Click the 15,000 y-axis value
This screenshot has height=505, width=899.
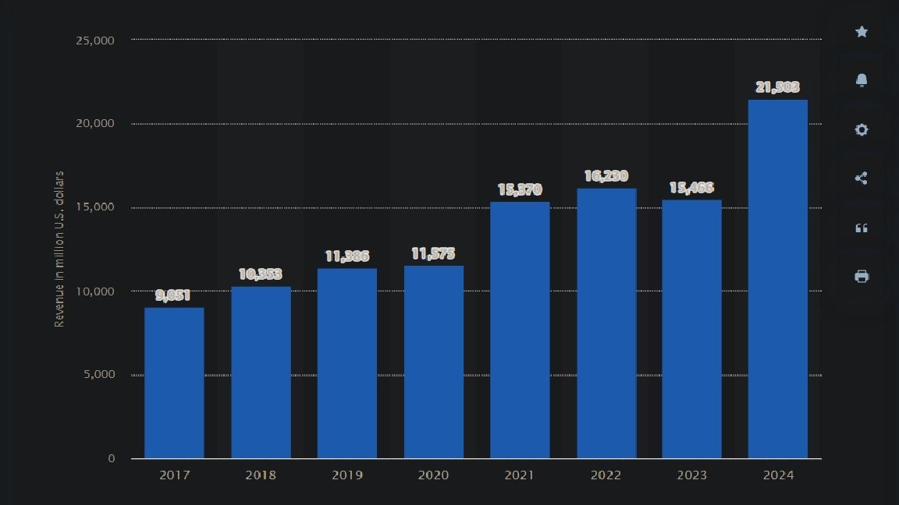tap(95, 207)
